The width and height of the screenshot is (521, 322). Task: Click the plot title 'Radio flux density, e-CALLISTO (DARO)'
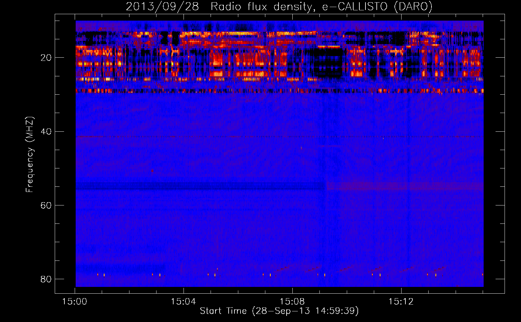[x=321, y=7]
